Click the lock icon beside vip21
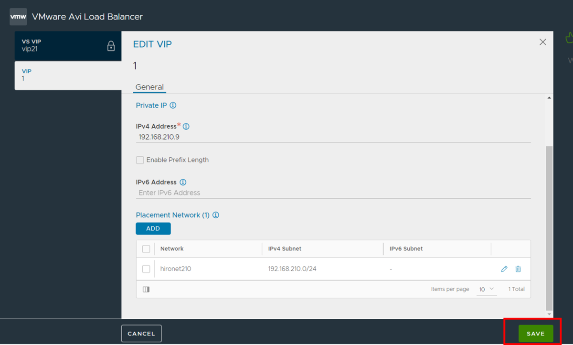The width and height of the screenshot is (573, 345). point(111,46)
